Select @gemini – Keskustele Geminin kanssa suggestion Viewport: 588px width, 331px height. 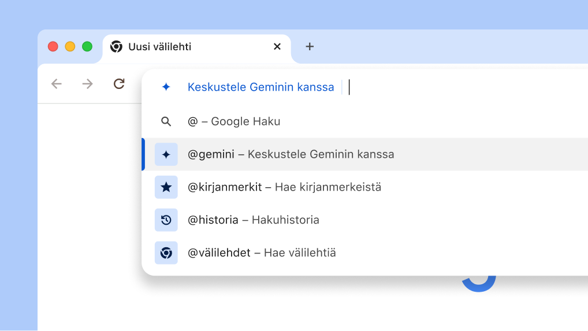(365, 154)
